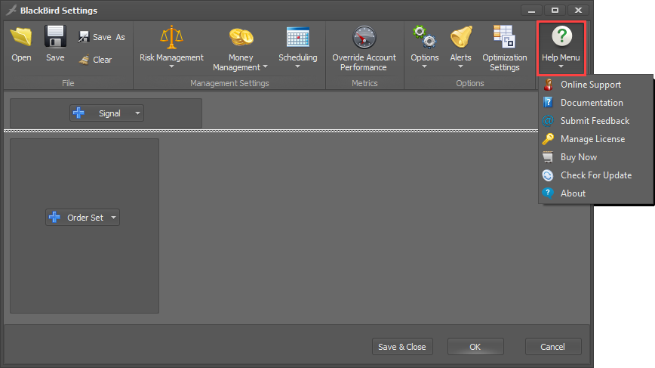Choose Submit Feedback menu item
Viewport: 655px width, 368px height.
[x=595, y=121]
